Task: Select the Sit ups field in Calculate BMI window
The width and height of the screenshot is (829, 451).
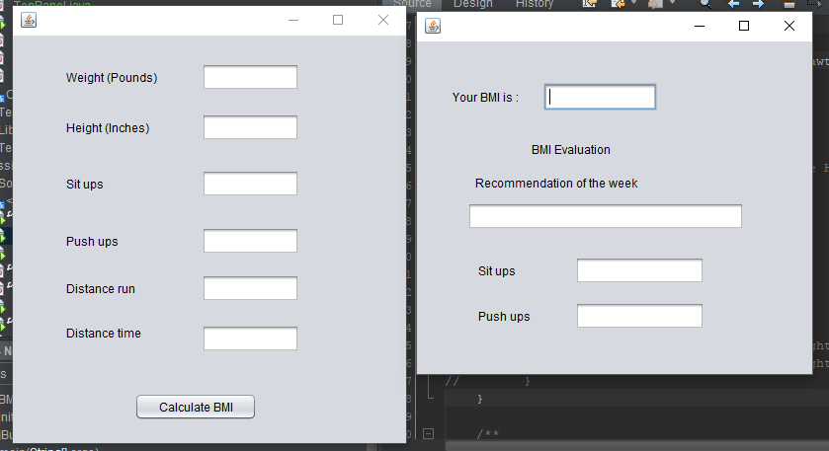Action: (250, 184)
